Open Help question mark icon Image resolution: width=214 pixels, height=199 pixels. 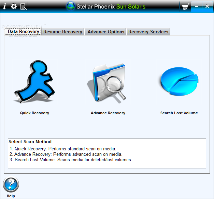(11, 184)
